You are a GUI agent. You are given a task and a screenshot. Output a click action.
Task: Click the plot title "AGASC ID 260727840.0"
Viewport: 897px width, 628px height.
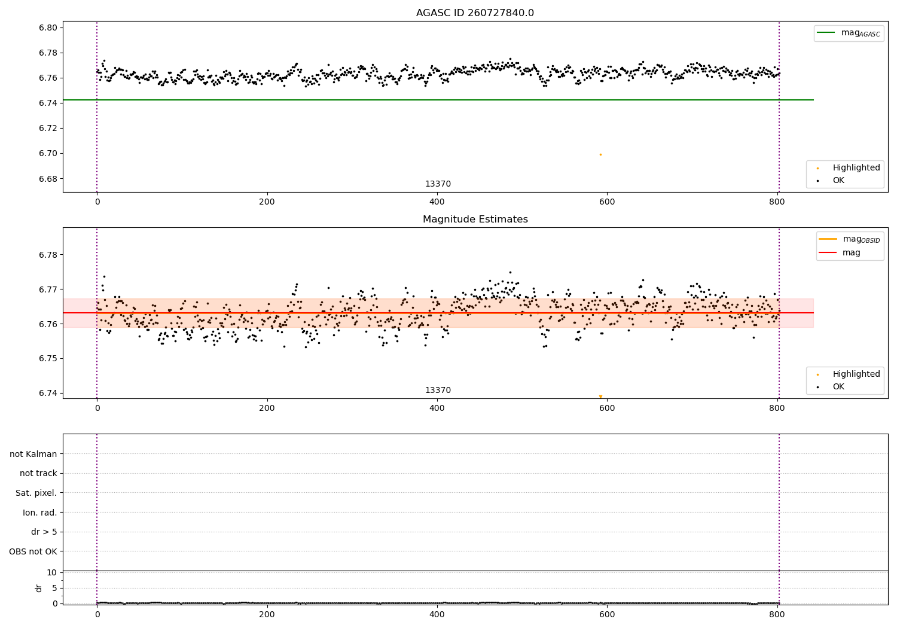point(475,13)
